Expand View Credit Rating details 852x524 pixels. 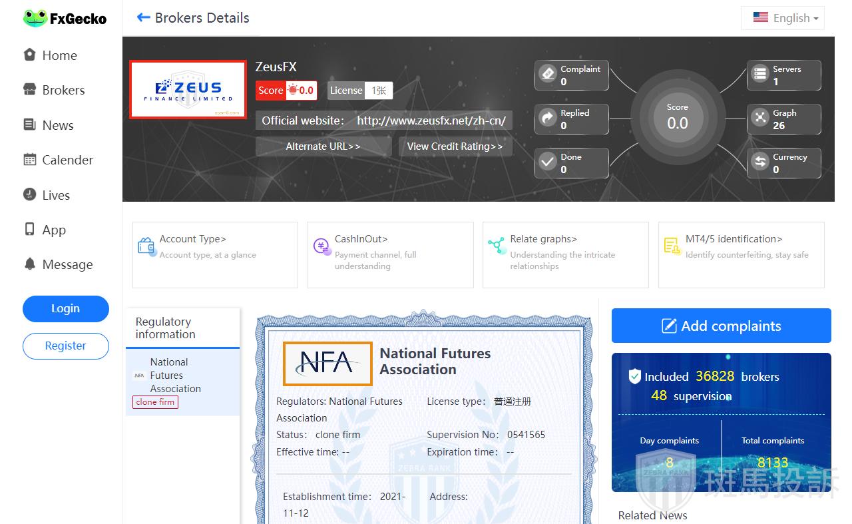click(455, 146)
